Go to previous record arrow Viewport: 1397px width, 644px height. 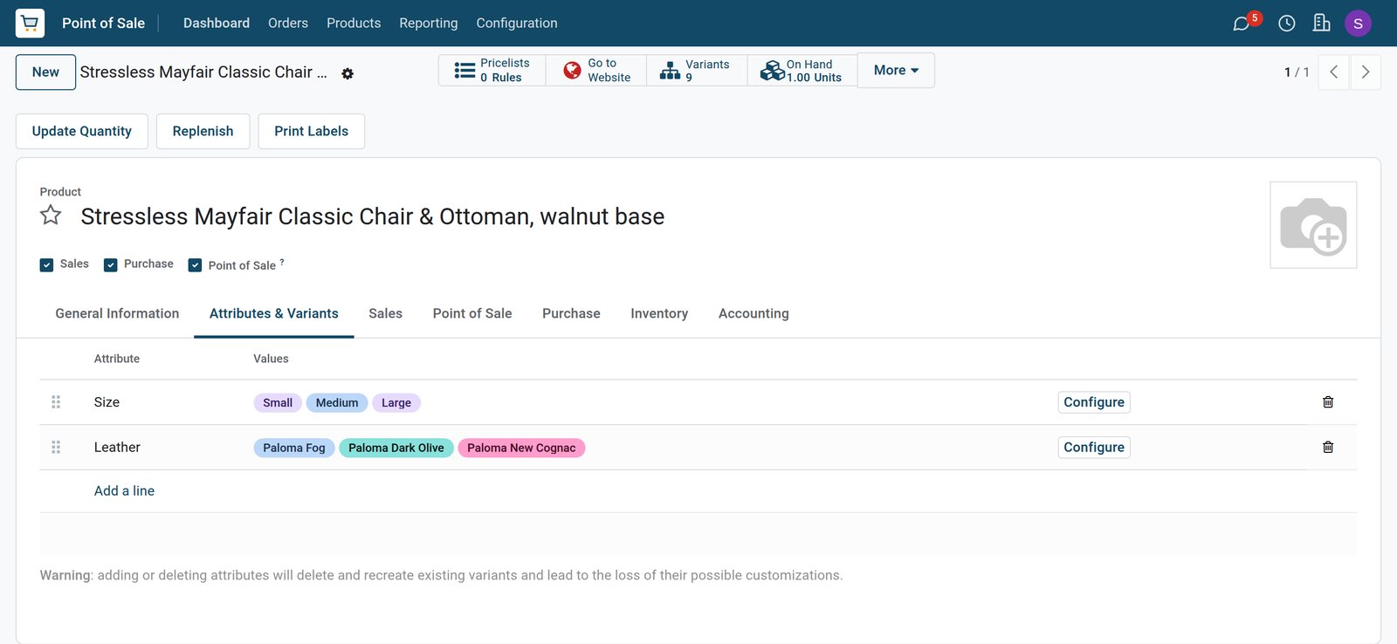click(x=1334, y=72)
